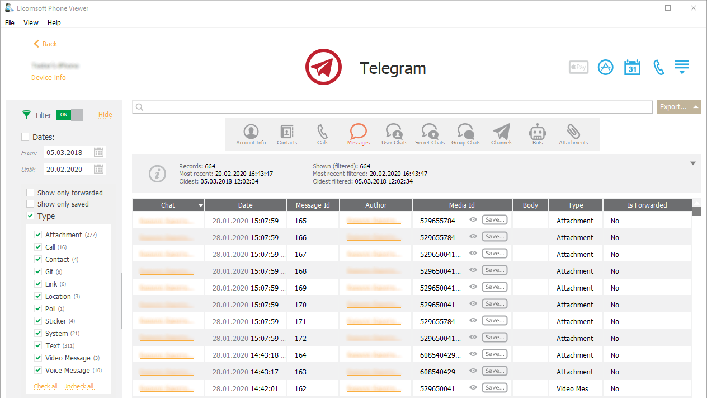Collapse the records info panel arrow
707x398 pixels.
tap(693, 163)
